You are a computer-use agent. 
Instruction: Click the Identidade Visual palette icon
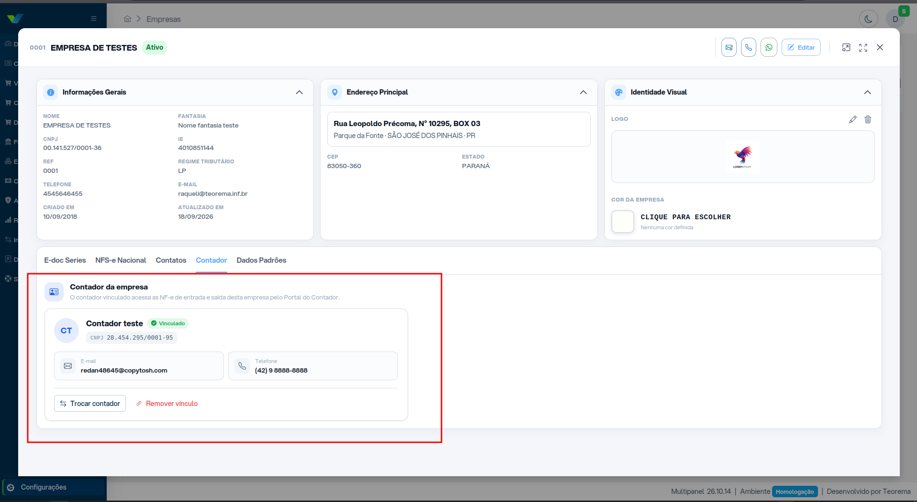pyautogui.click(x=619, y=92)
